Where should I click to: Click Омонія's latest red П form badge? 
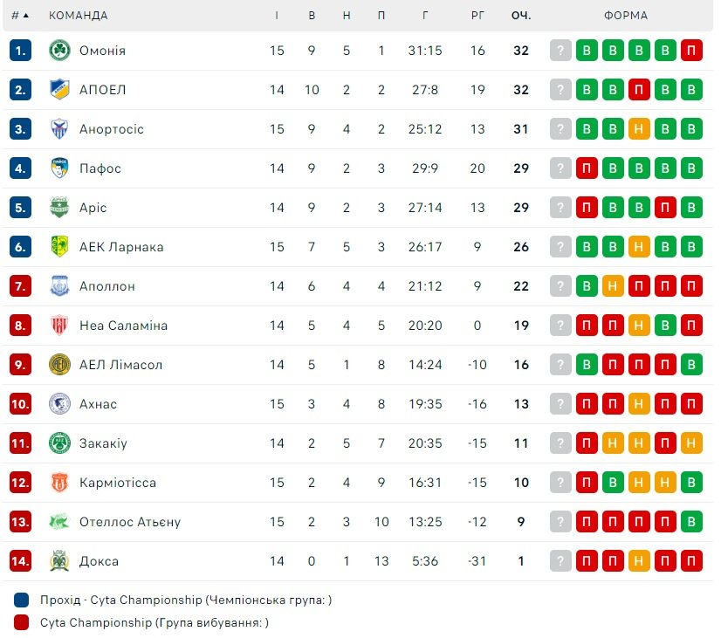pos(691,51)
